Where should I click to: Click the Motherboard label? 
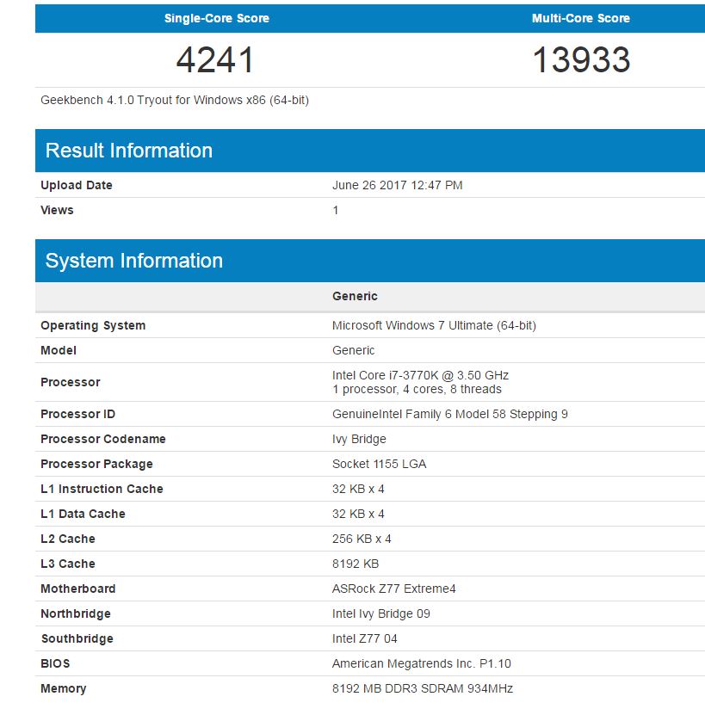point(78,589)
